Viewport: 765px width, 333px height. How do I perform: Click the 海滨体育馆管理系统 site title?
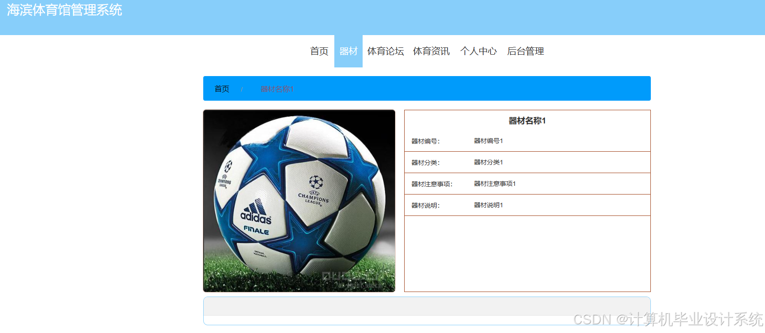(x=64, y=10)
